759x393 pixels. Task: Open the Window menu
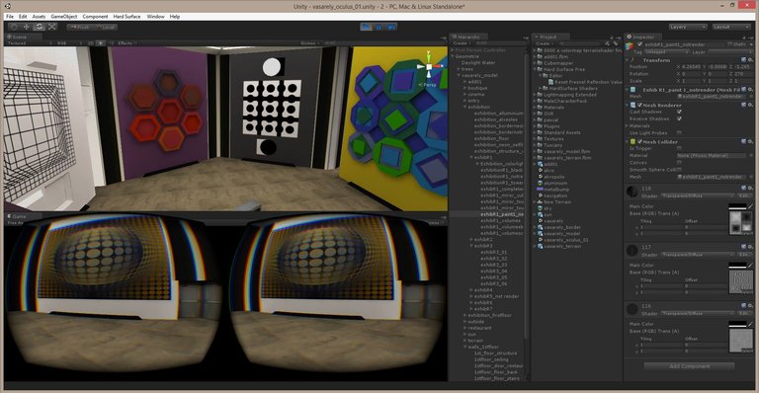click(x=155, y=17)
